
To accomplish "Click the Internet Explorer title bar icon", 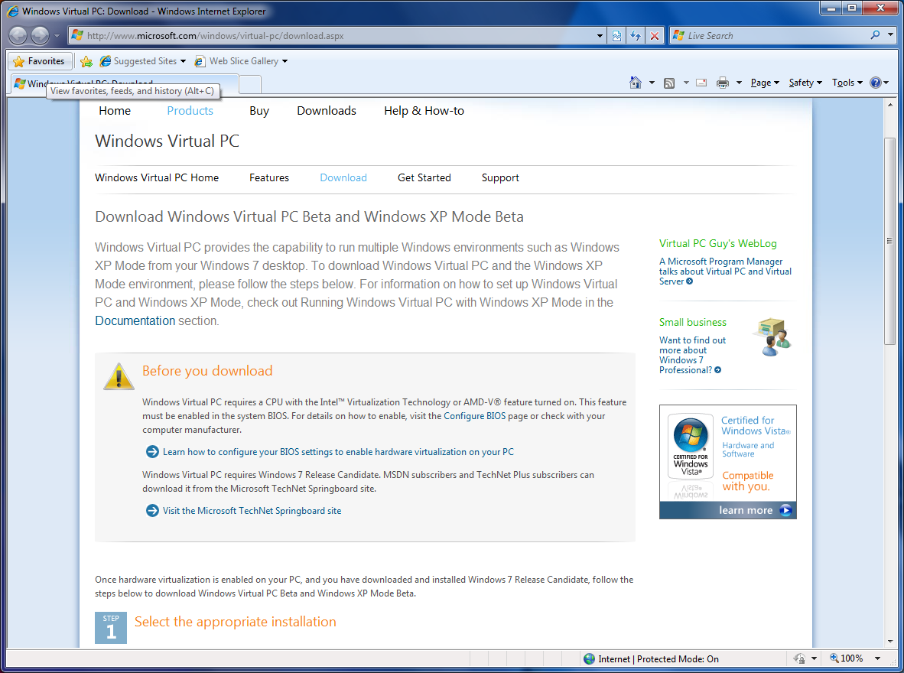I will 13,11.
